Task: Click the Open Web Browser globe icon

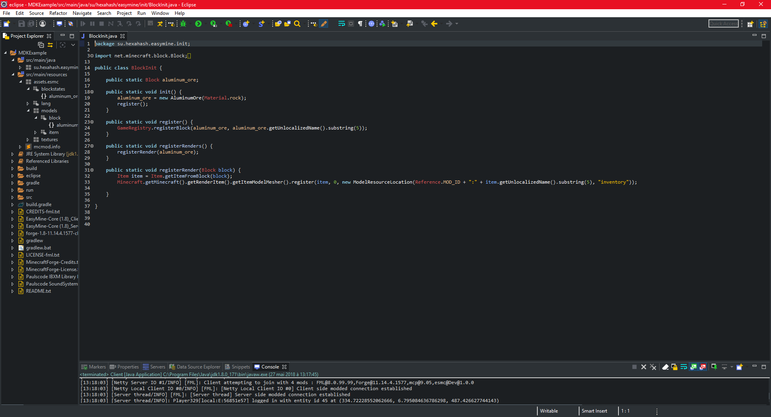Action: pos(371,24)
